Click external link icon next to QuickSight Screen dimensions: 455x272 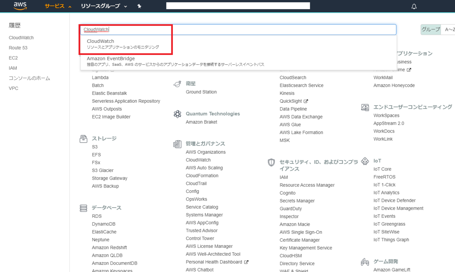pos(306,101)
